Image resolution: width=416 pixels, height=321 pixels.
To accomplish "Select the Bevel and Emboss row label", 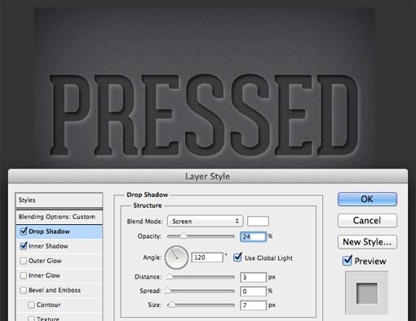I will pyautogui.click(x=55, y=290).
